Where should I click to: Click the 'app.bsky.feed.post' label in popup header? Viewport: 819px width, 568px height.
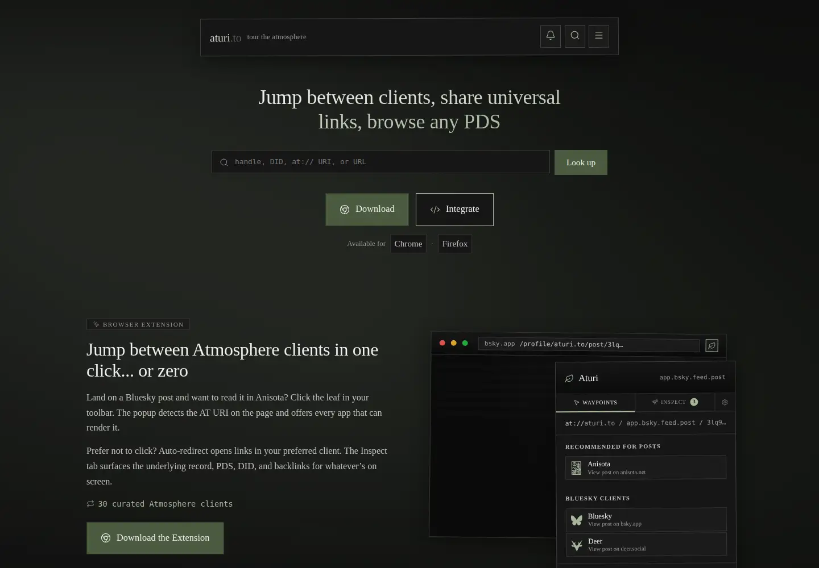click(x=692, y=377)
